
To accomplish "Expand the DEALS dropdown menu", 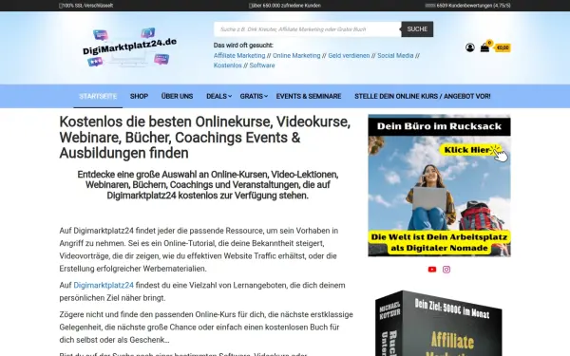I will tap(218, 96).
